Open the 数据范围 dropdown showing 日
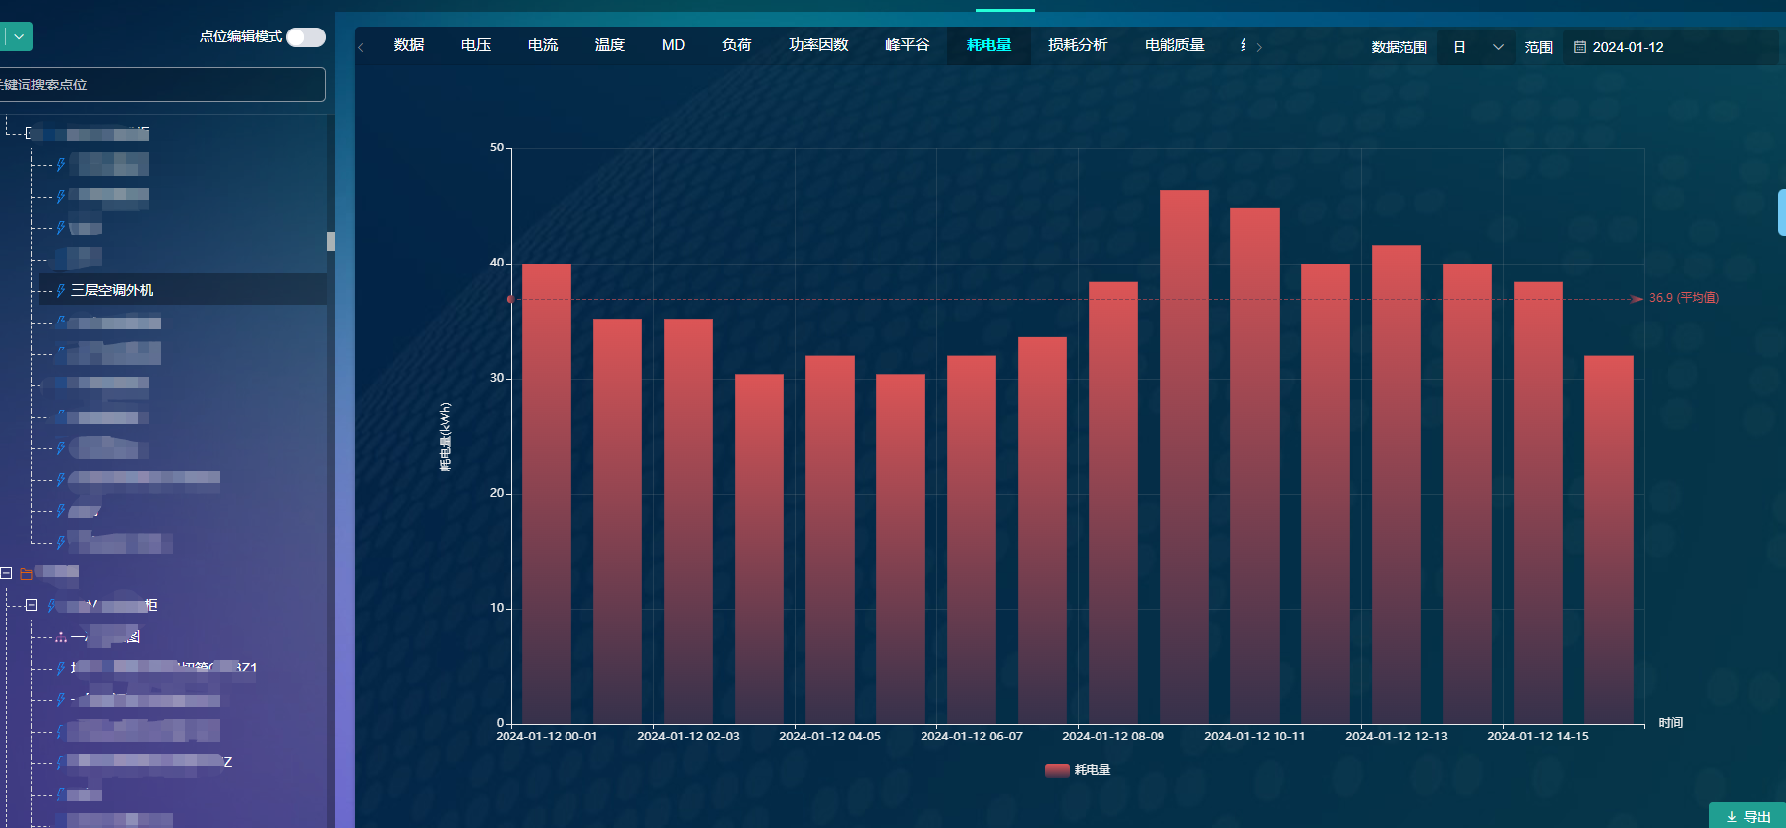 point(1476,47)
